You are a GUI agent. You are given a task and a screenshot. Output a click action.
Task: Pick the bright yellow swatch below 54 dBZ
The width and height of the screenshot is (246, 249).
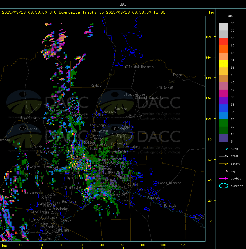(x=224, y=64)
